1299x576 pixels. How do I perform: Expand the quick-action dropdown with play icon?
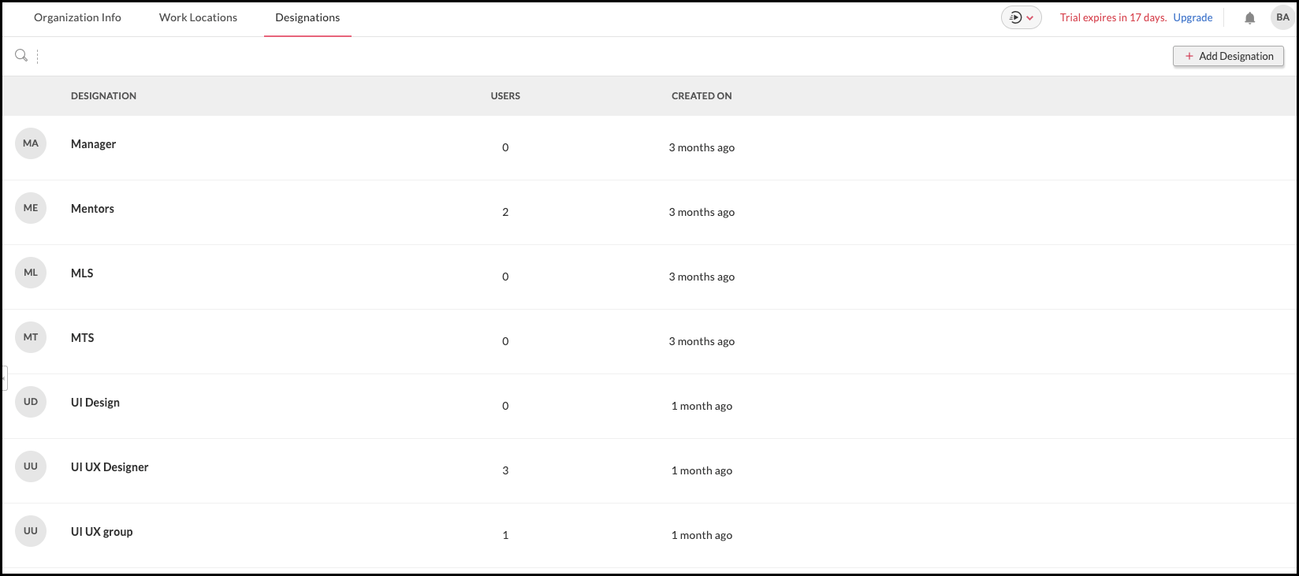coord(1022,17)
